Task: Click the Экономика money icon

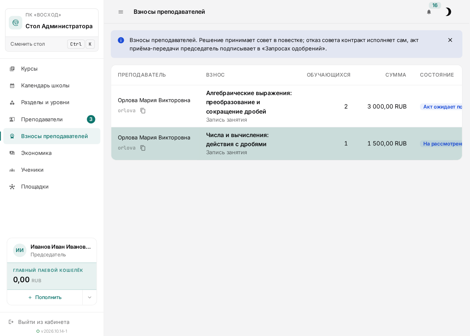Action: pyautogui.click(x=12, y=153)
